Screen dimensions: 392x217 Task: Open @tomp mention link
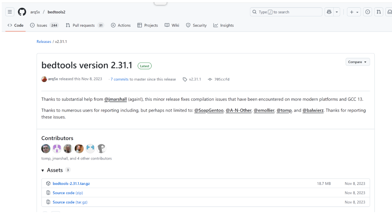point(284,110)
